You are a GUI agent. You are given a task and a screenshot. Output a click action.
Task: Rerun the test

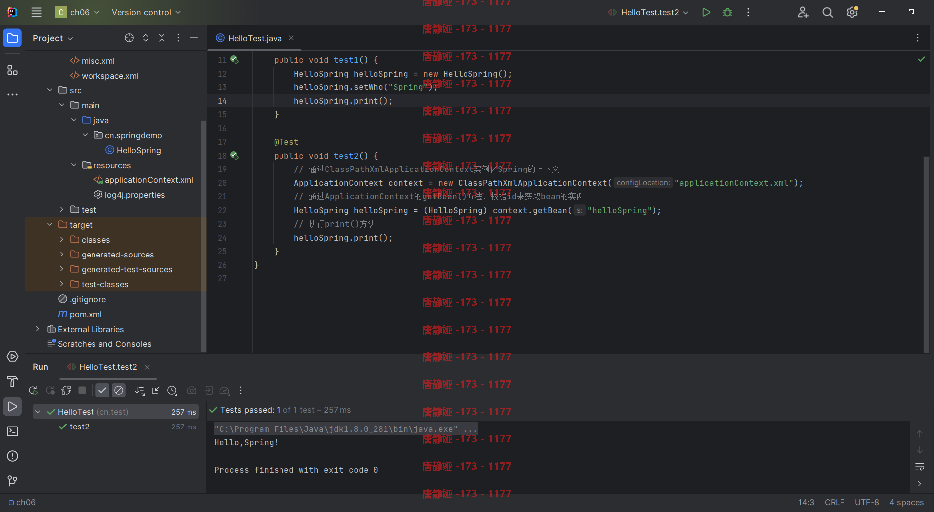coord(33,391)
